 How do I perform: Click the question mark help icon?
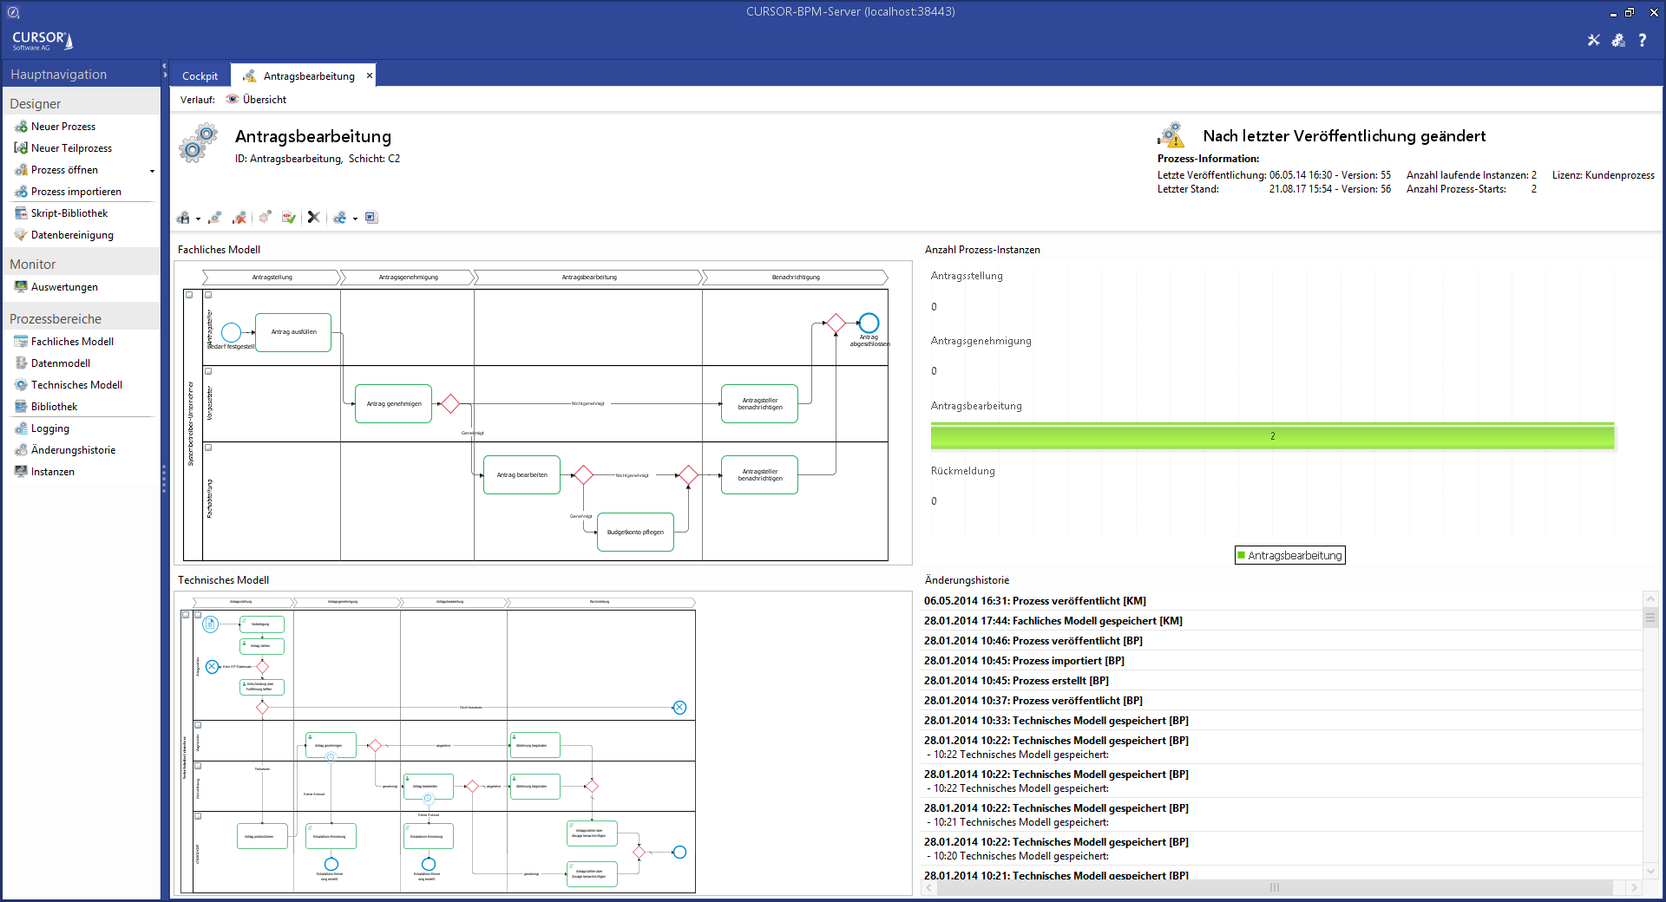[x=1642, y=40]
